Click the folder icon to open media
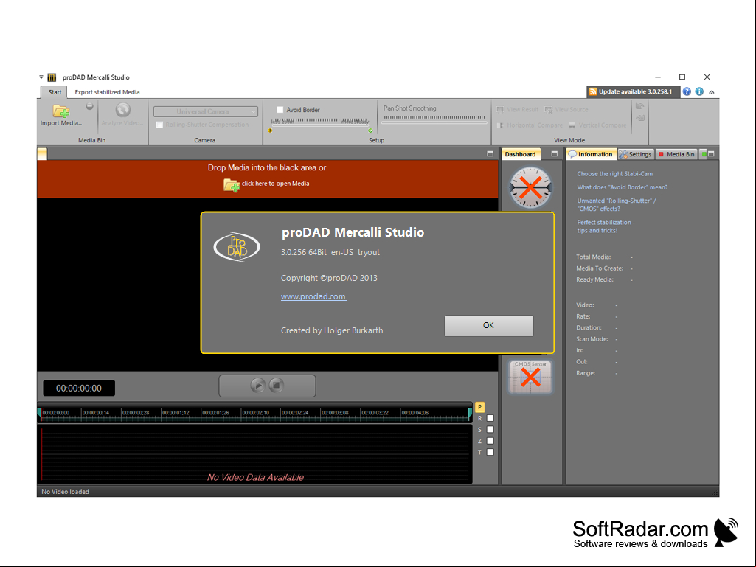 pyautogui.click(x=232, y=184)
